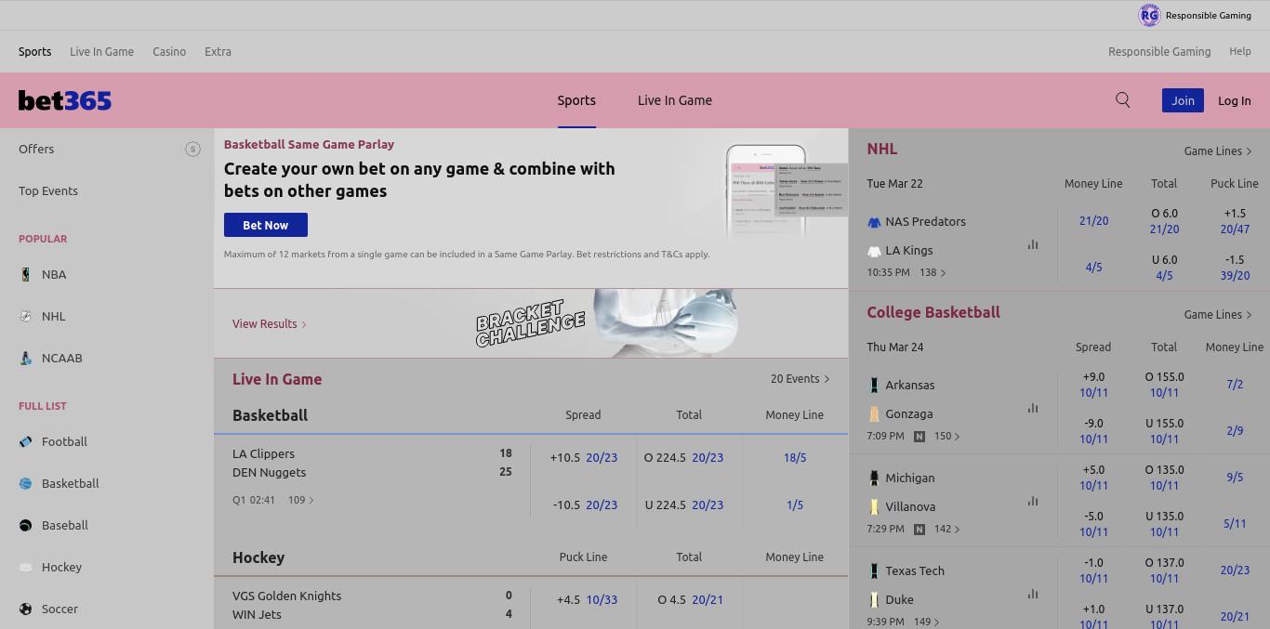Viewport: 1270px width, 629px height.
Task: Select Michigan money line 9/5
Action: click(1235, 477)
